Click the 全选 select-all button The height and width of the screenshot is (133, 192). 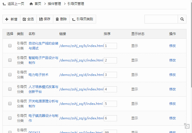point(28,19)
